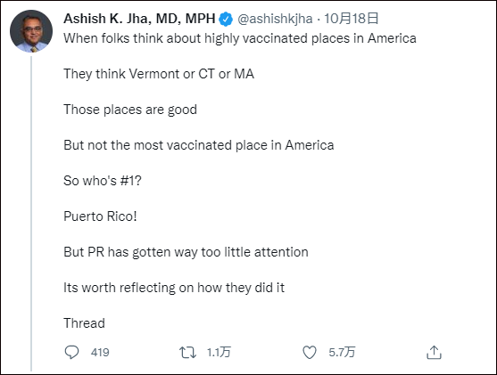Click 'They think Vermont or CT or MA'

coord(159,74)
